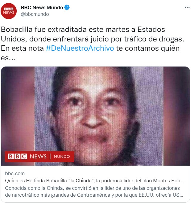
Task: Open BBC News Mundo account name
Action: (42, 7)
